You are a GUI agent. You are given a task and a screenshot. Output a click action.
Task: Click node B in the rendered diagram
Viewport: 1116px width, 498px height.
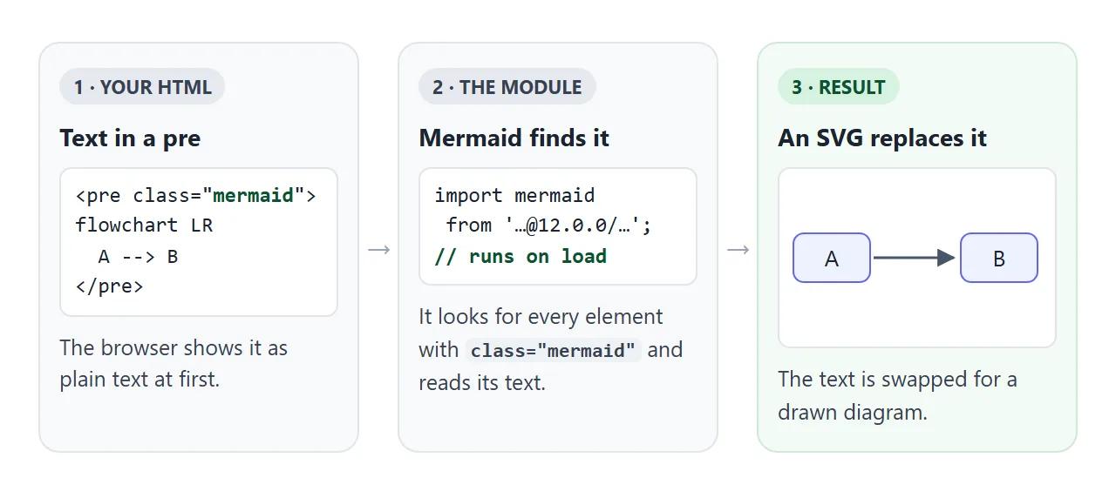pyautogui.click(x=999, y=258)
